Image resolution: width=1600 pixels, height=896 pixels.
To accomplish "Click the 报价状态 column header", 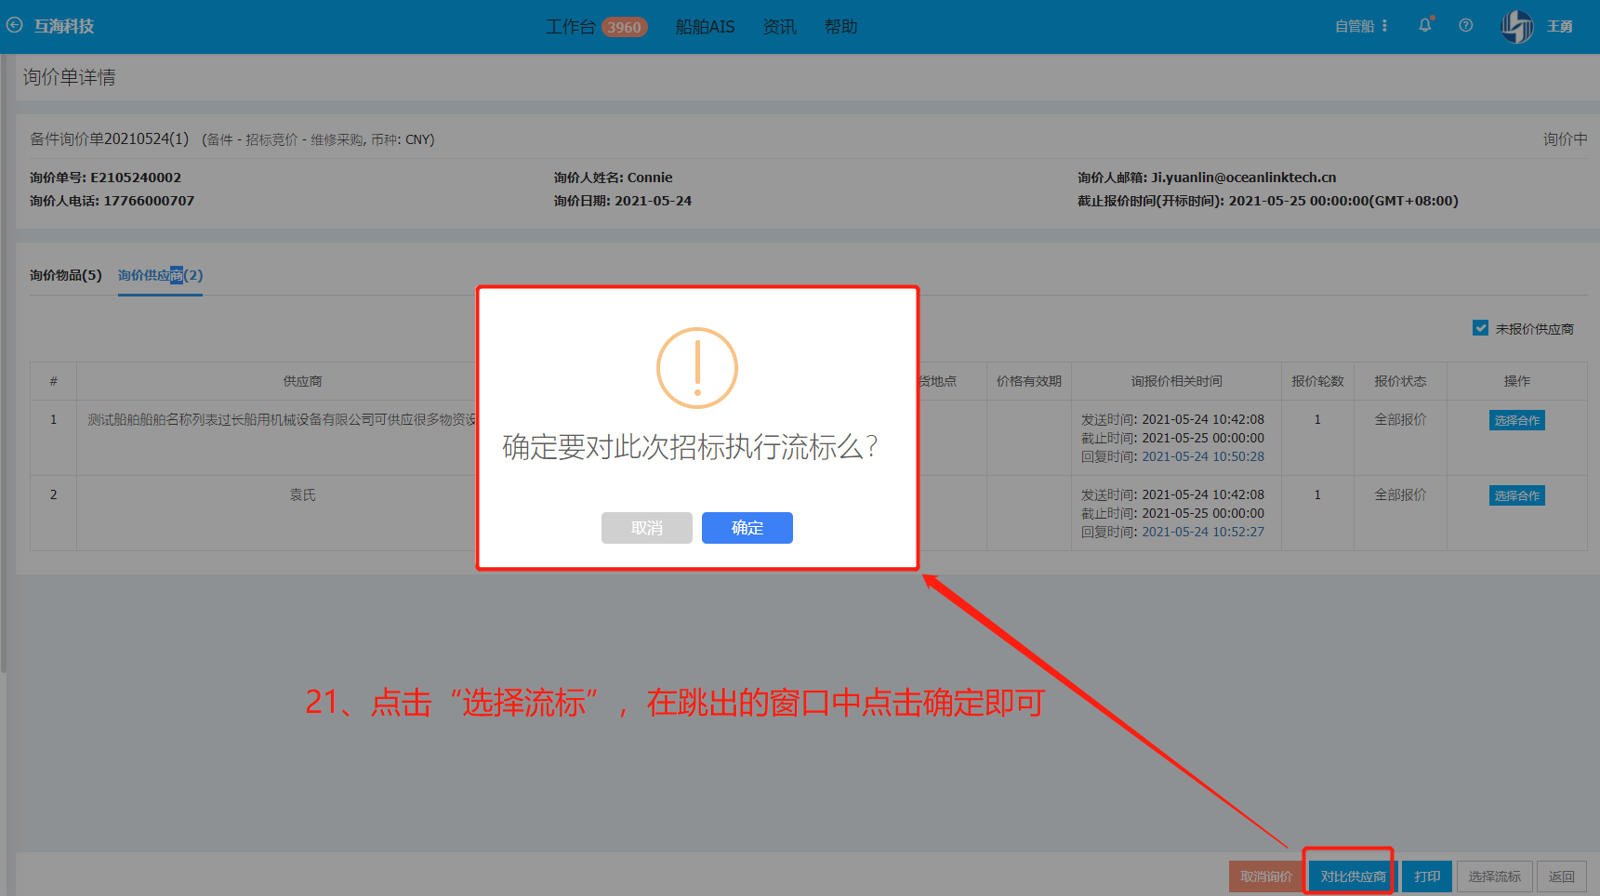I will pyautogui.click(x=1400, y=381).
